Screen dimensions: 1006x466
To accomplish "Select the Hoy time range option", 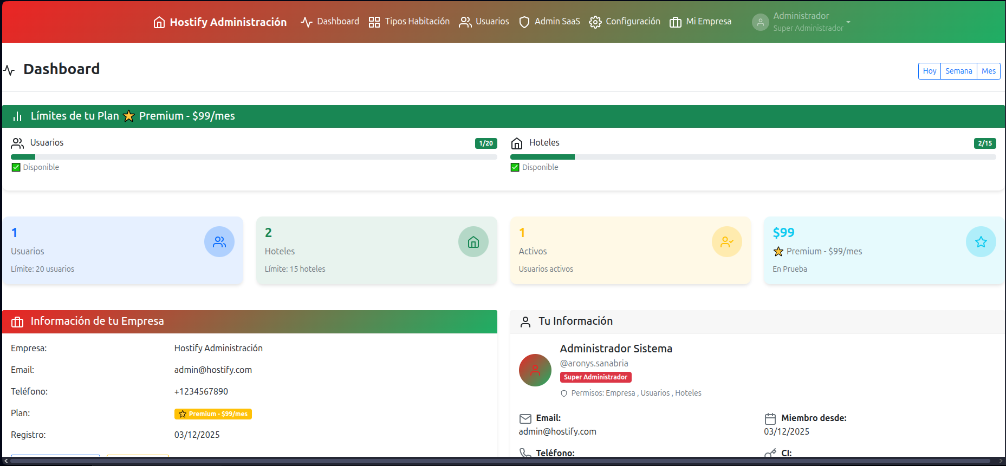I will pos(929,71).
